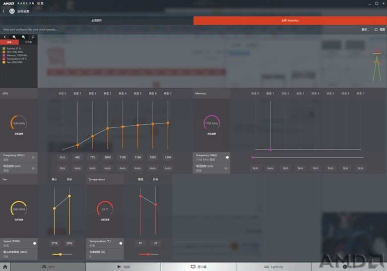Uncheck the purple Memory 1750 MHz checkbox
This screenshot has width=387, height=271.
click(x=4, y=55)
